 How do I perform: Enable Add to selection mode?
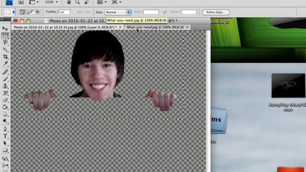27,12
